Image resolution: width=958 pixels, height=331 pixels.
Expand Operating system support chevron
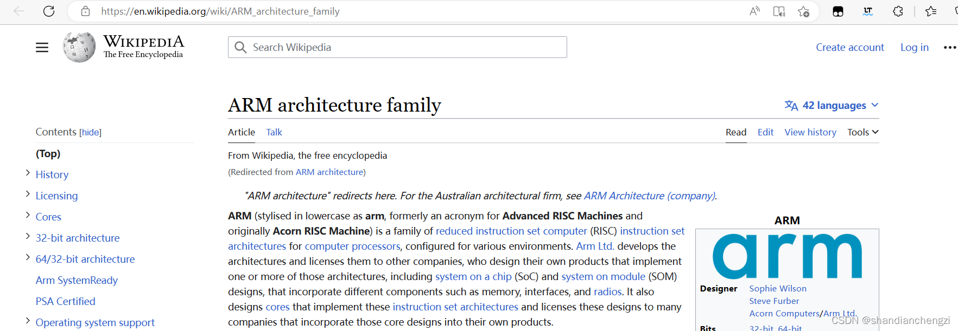point(28,321)
